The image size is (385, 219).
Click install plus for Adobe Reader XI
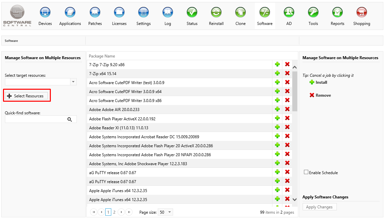pyautogui.click(x=277, y=127)
